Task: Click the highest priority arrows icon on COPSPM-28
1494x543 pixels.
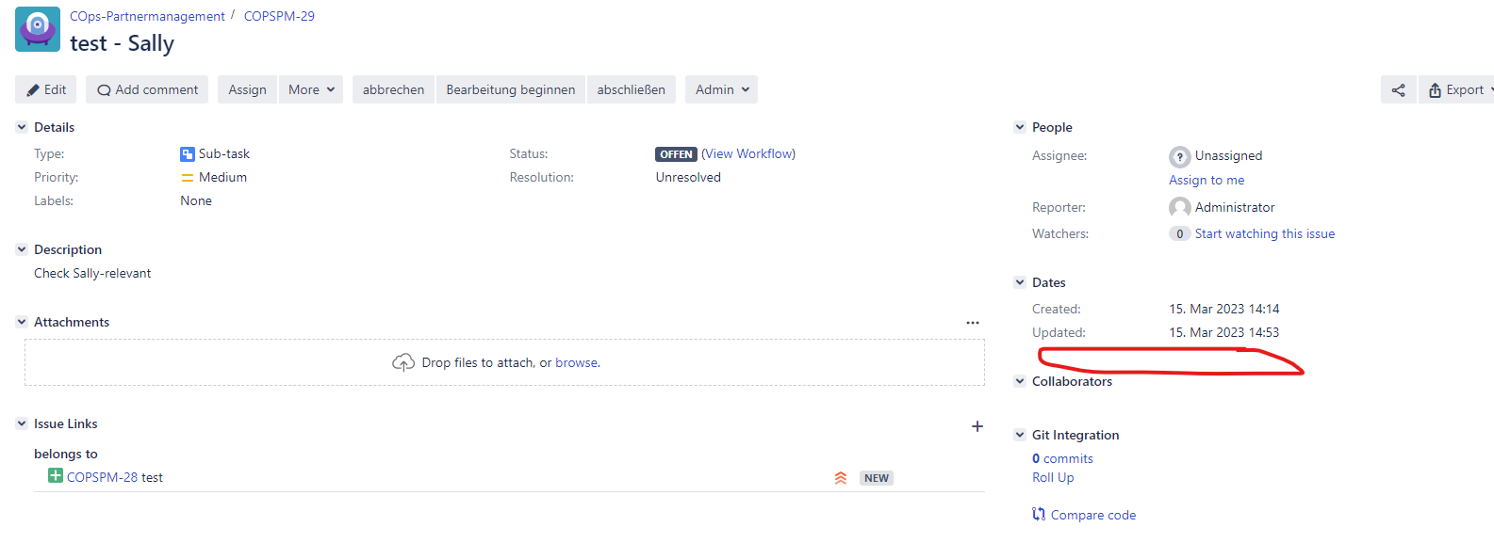Action: [841, 478]
